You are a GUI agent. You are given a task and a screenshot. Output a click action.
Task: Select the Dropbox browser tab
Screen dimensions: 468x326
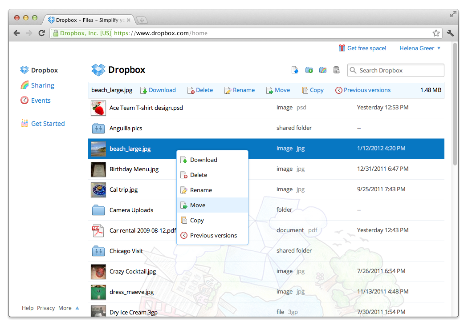(85, 20)
